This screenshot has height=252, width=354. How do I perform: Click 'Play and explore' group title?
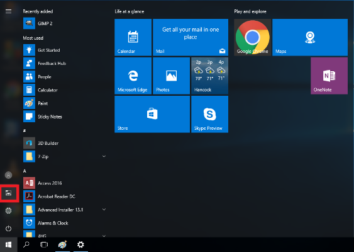250,11
